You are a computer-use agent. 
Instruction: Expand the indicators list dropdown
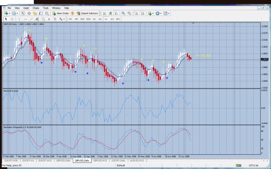(x=153, y=13)
